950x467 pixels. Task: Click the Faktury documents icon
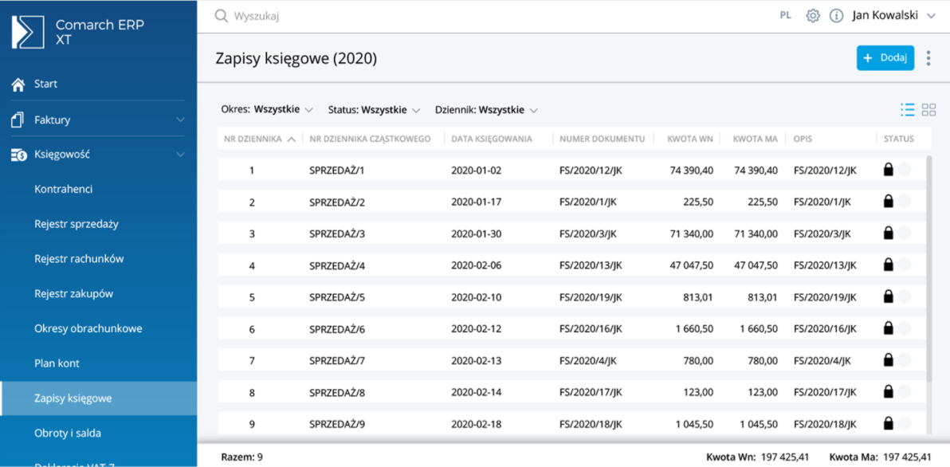pyautogui.click(x=18, y=120)
